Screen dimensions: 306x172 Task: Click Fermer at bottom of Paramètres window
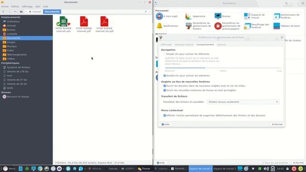click(298, 162)
